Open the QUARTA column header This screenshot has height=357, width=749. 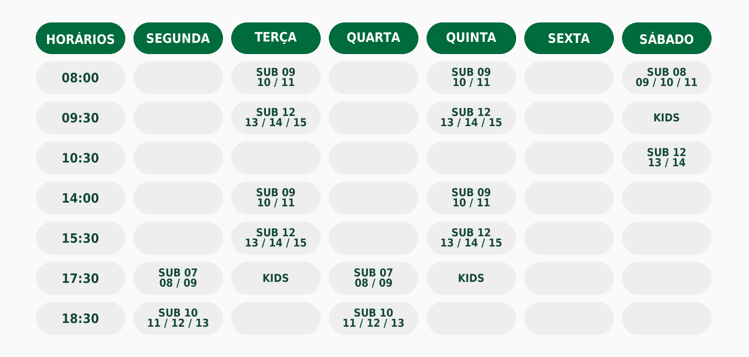[373, 38]
